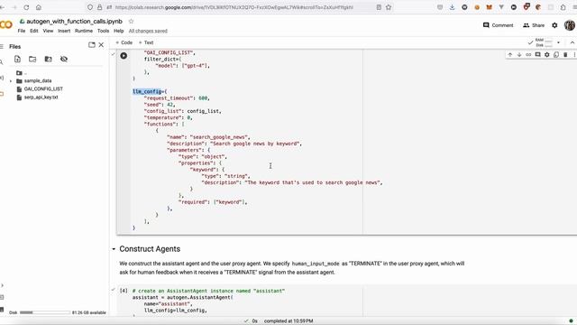Viewport: 577px width, 325px height.
Task: Star the notebook title
Action: (x=131, y=22)
